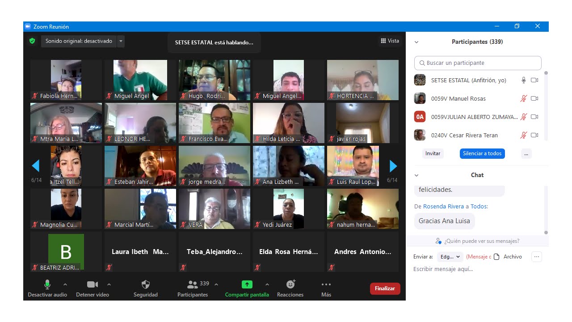The height and width of the screenshot is (322, 572).
Task: Go to the previous gallery page arrow
Action: [x=36, y=166]
